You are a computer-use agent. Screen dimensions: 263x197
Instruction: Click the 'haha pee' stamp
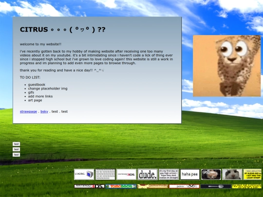click(x=190, y=175)
